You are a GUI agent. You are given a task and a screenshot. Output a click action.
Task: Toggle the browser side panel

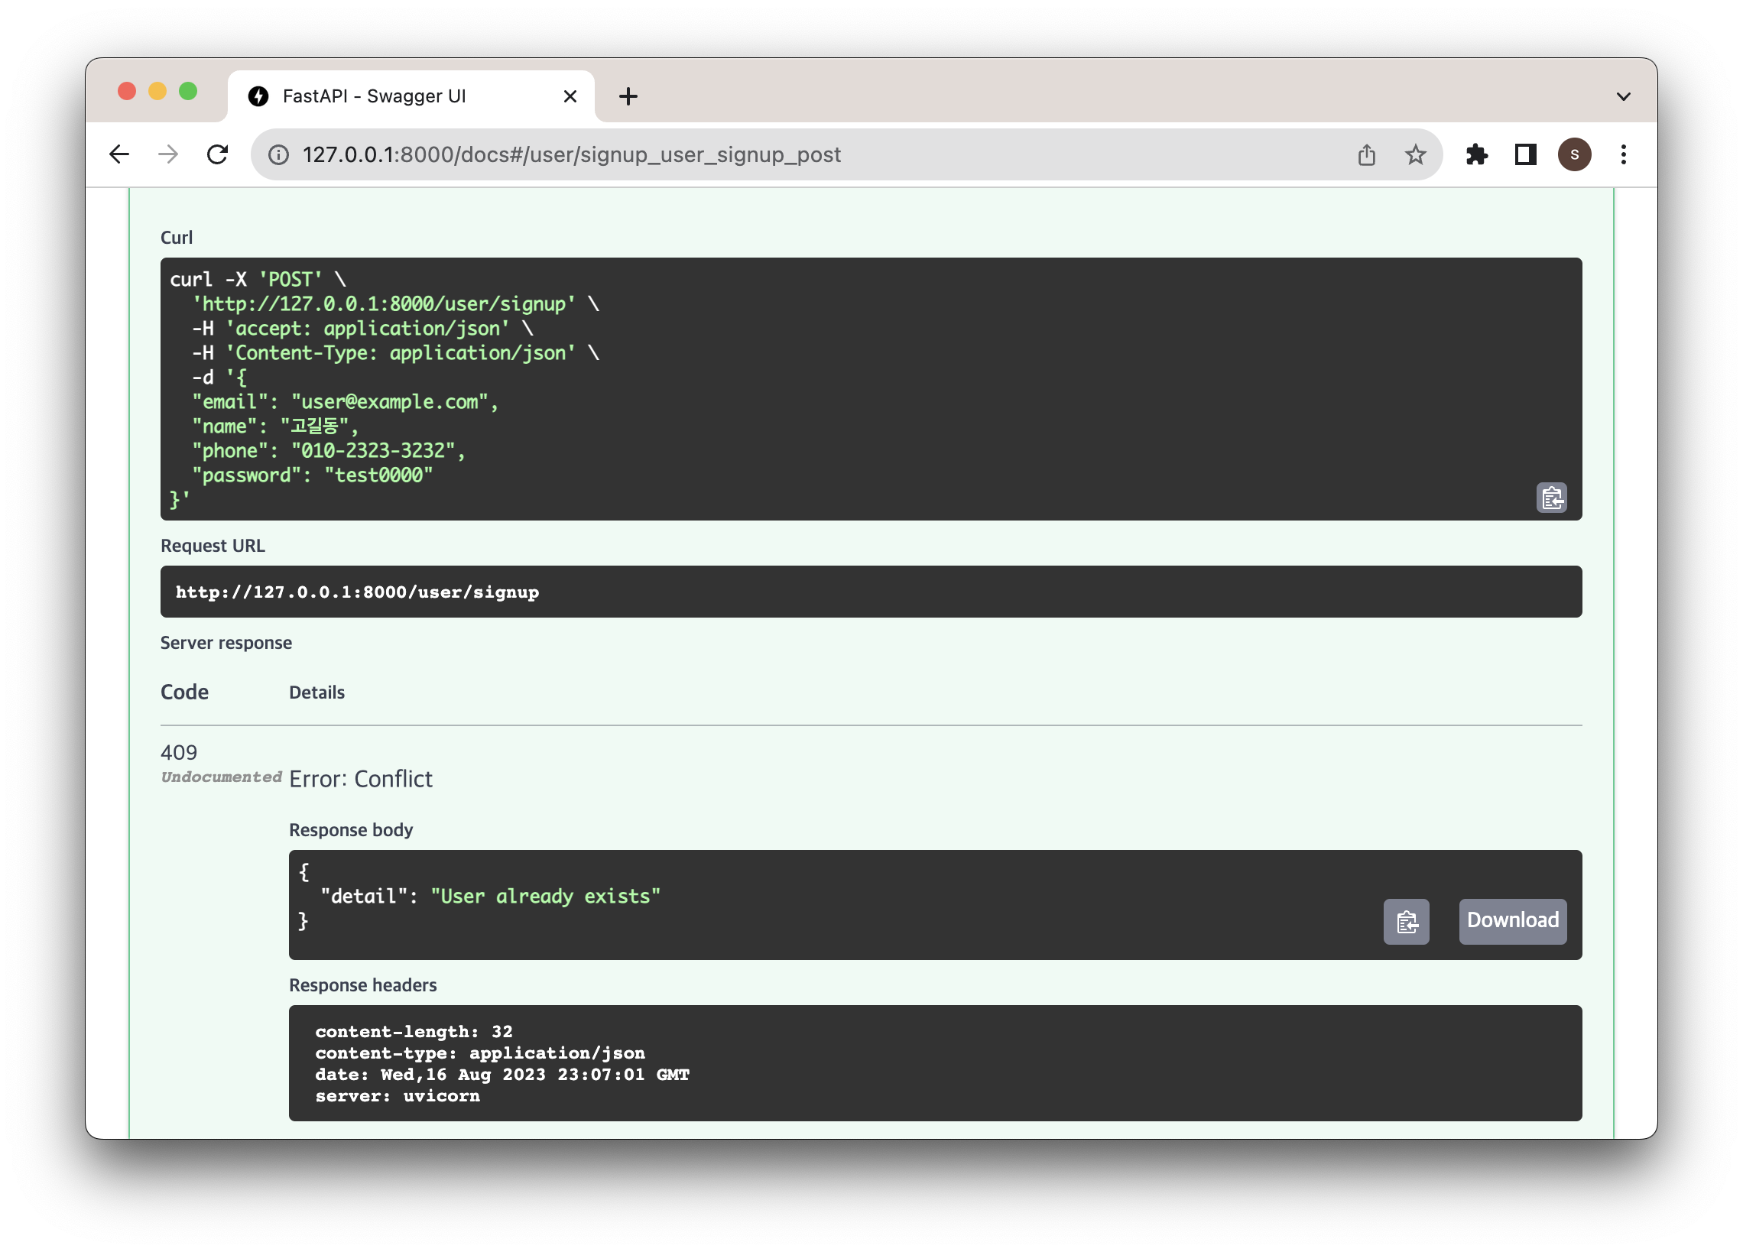[x=1524, y=154]
